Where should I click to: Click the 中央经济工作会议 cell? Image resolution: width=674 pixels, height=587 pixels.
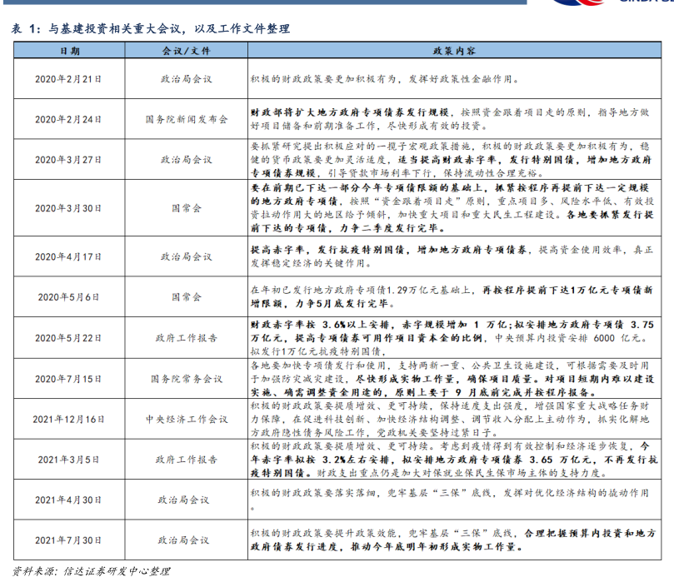click(x=186, y=419)
